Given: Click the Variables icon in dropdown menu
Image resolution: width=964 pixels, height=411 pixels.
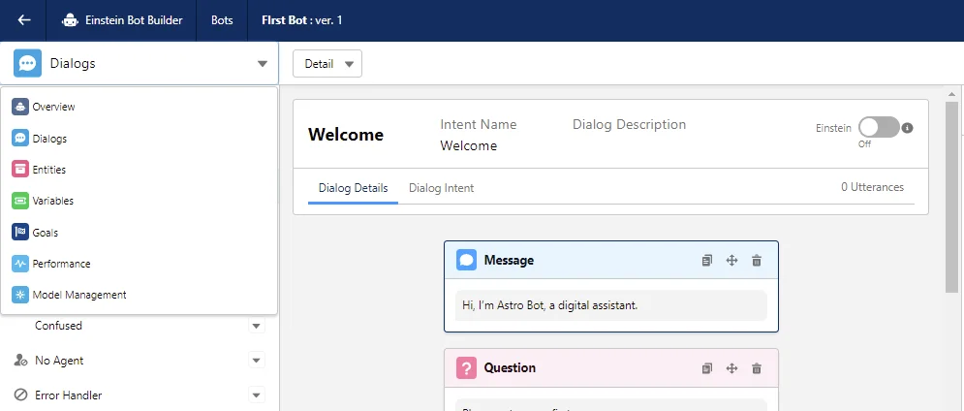Looking at the screenshot, I should pyautogui.click(x=20, y=201).
